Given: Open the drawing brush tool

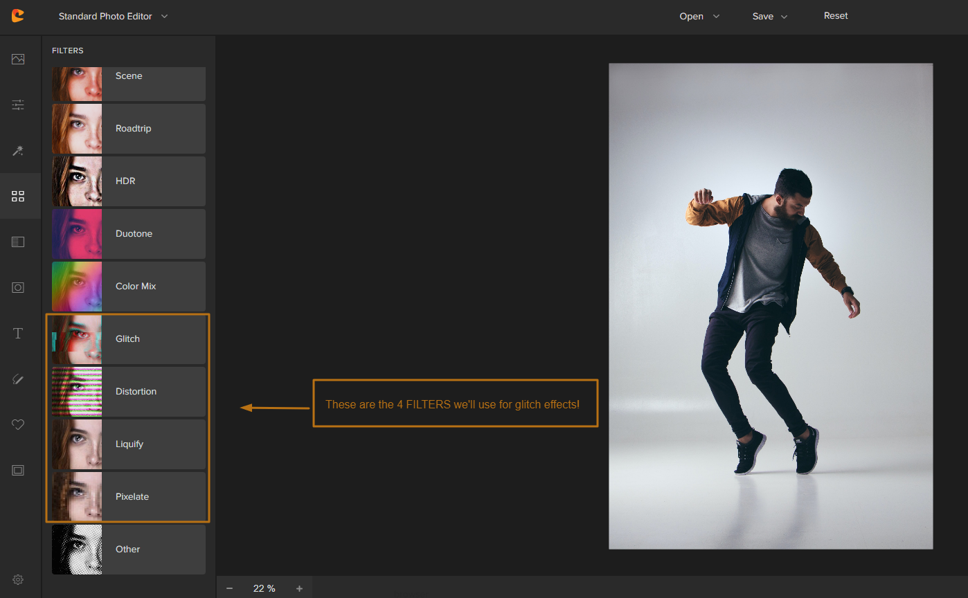Looking at the screenshot, I should [x=18, y=379].
